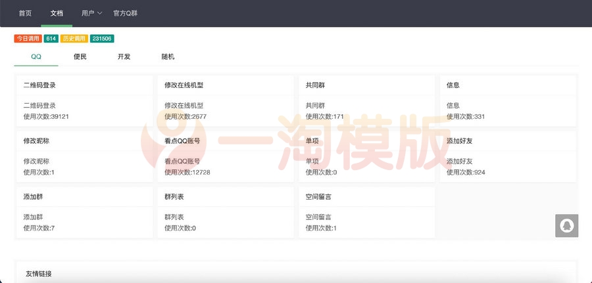Viewport: 592px width, 283px height.
Task: Open the 信息 API card
Action: 508,100
